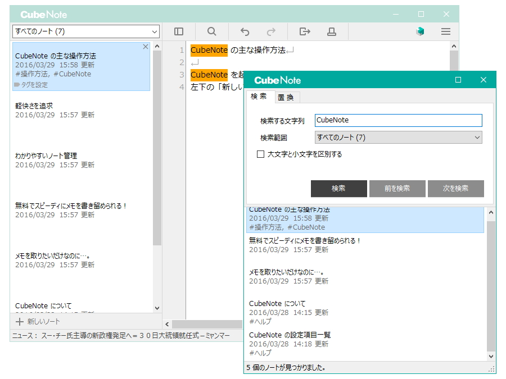This screenshot has height=379, width=506.
Task: Click the 検索する文字列 input field
Action: [398, 120]
